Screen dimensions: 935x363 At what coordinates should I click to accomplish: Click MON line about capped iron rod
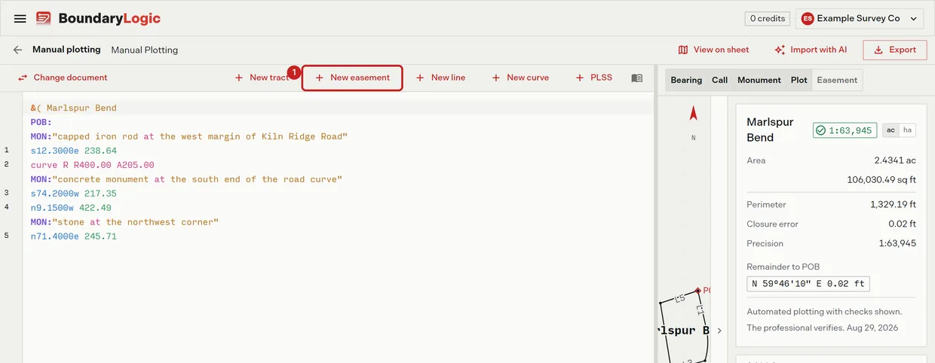[x=189, y=136]
